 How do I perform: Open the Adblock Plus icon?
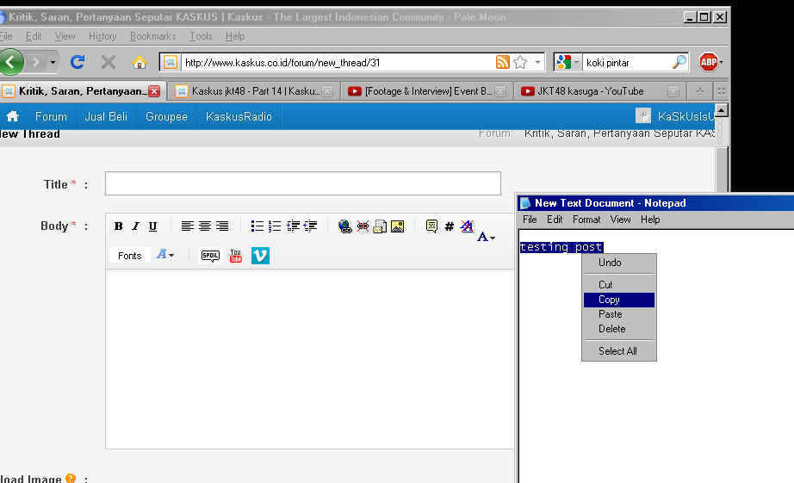[x=709, y=62]
